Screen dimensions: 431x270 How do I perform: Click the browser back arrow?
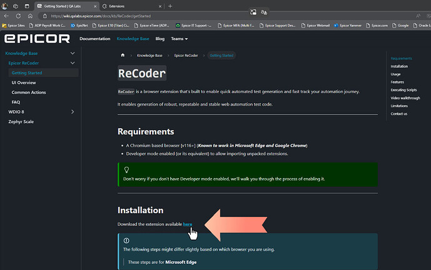tap(7, 16)
